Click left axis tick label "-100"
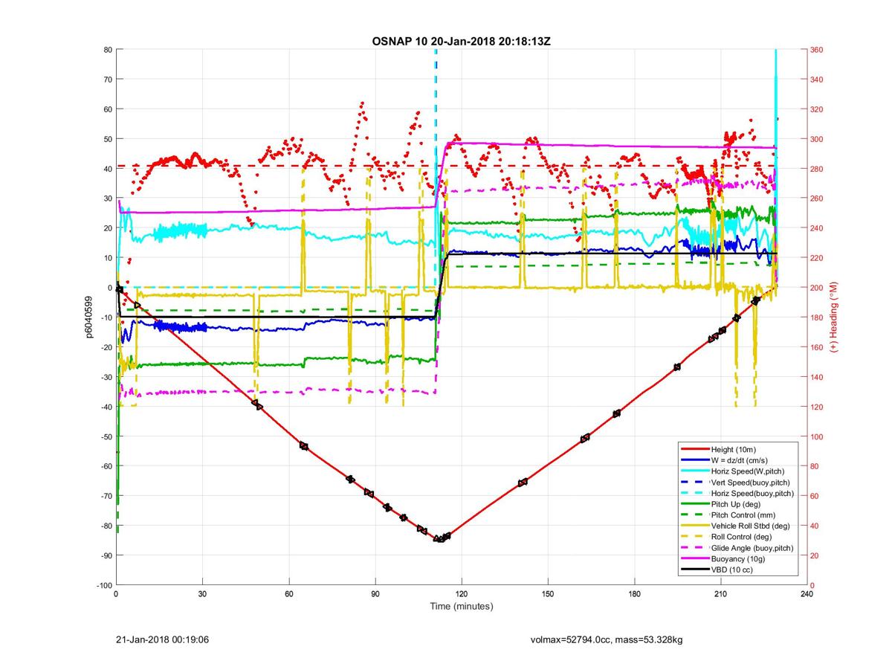 point(103,585)
